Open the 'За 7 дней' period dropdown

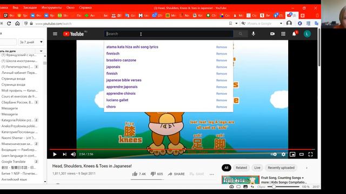tap(31, 42)
